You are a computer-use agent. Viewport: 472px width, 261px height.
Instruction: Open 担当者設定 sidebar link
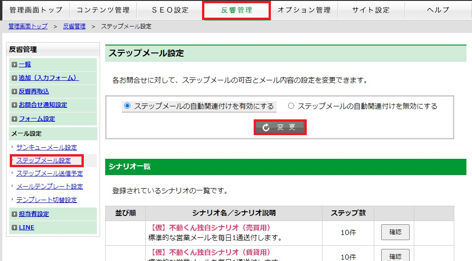(34, 214)
